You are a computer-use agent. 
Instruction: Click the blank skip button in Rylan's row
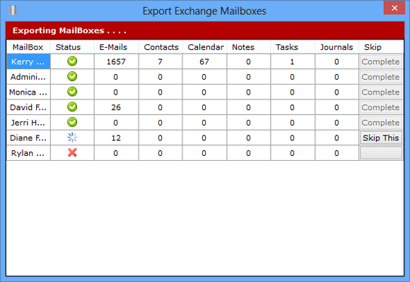[381, 153]
